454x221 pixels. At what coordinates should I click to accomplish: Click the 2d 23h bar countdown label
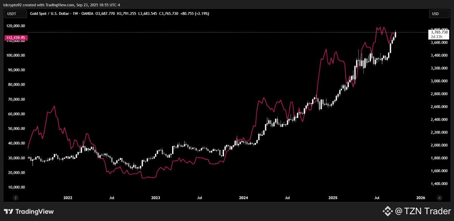[437, 37]
